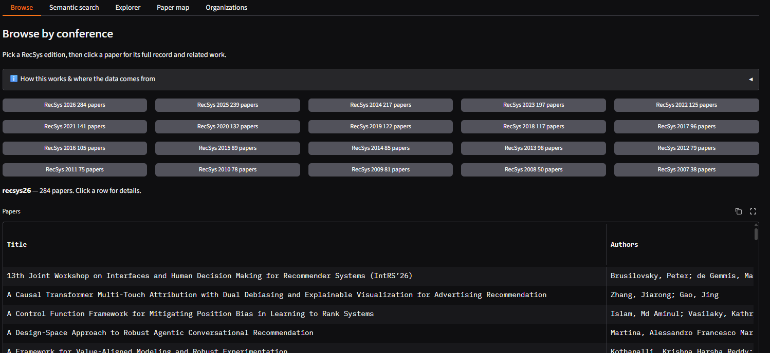Switch to the Semantic search tab
This screenshot has width=770, height=353.
click(x=74, y=8)
